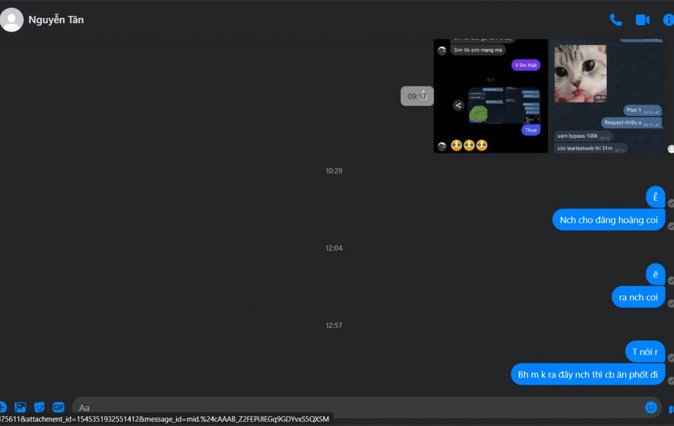Click the Nguyễn Tân profile avatar

coord(12,20)
